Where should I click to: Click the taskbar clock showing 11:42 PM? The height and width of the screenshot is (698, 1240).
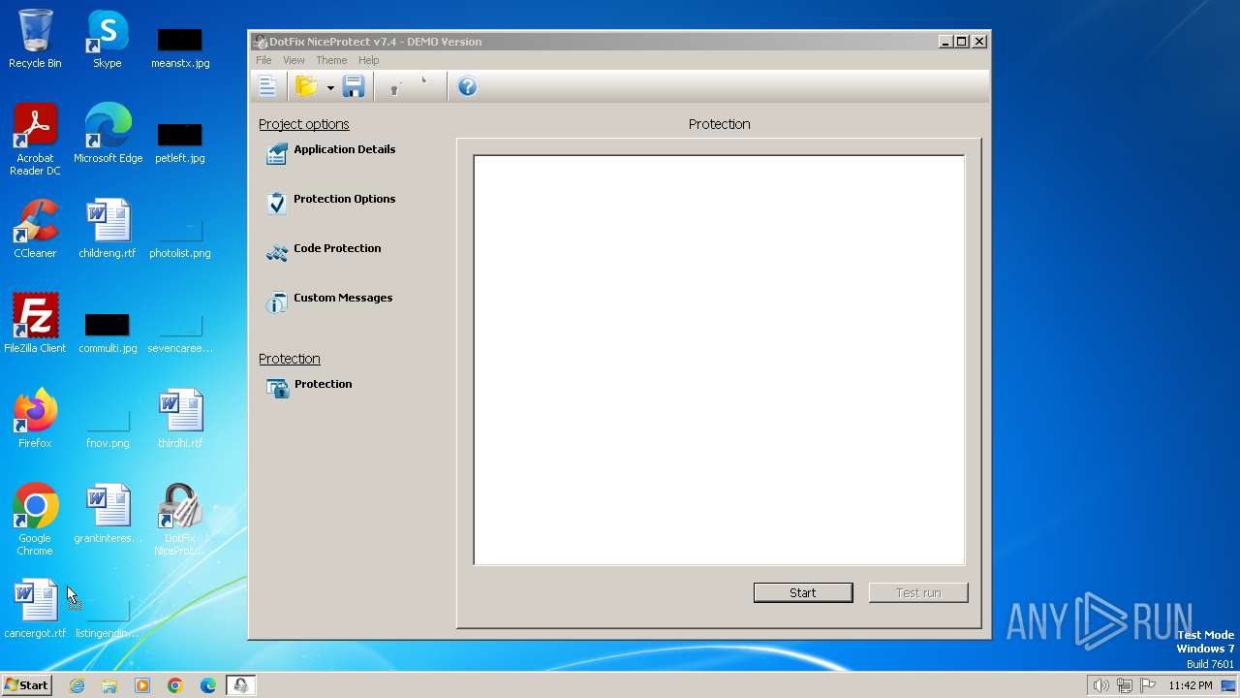(1190, 685)
